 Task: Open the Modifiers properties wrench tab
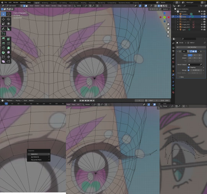[x=173, y=75]
